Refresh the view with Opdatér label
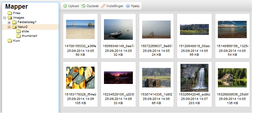This screenshot has width=257, height=124. click(93, 6)
